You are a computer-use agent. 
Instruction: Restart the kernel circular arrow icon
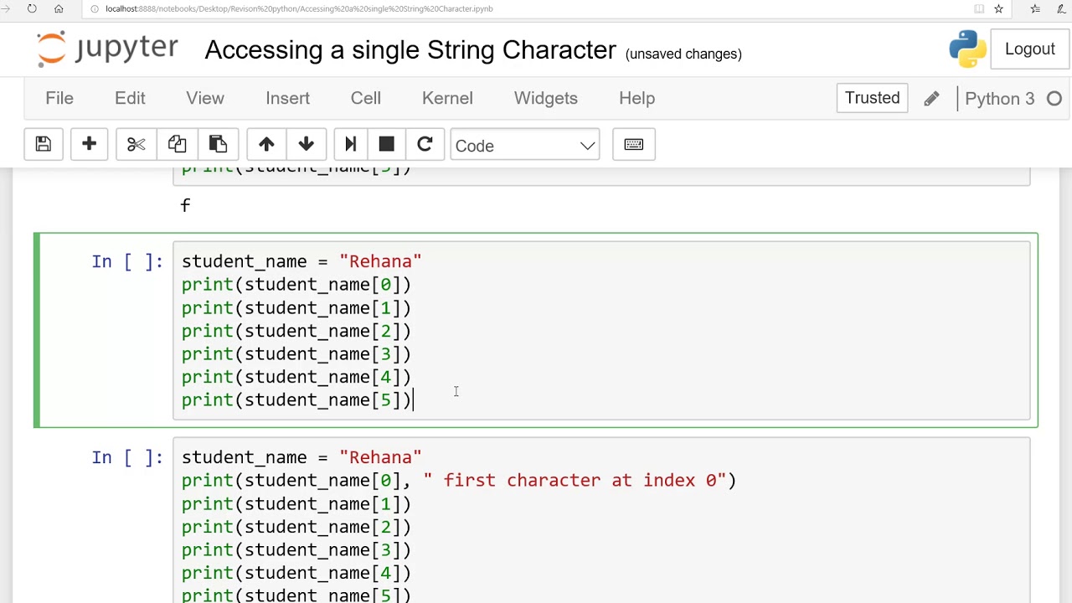pos(425,145)
